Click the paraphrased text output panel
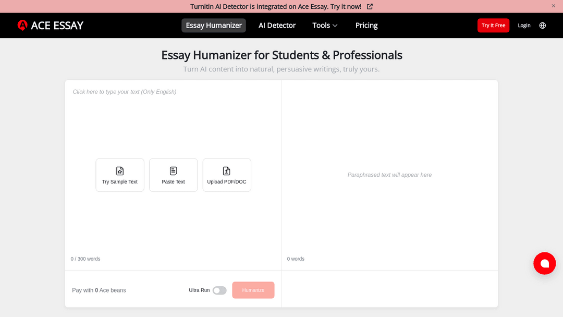The height and width of the screenshot is (317, 563). point(389,175)
